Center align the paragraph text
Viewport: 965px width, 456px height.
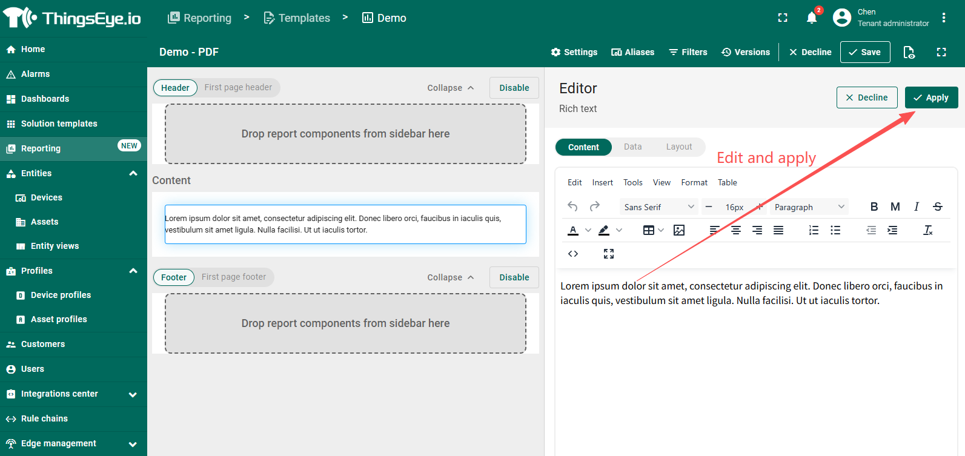736,230
